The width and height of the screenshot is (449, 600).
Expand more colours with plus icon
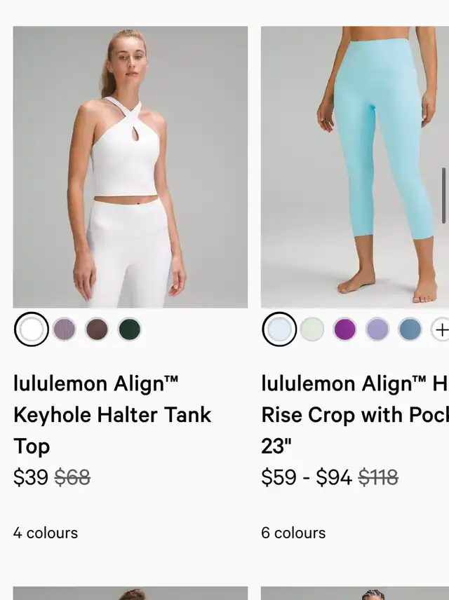[x=441, y=329]
